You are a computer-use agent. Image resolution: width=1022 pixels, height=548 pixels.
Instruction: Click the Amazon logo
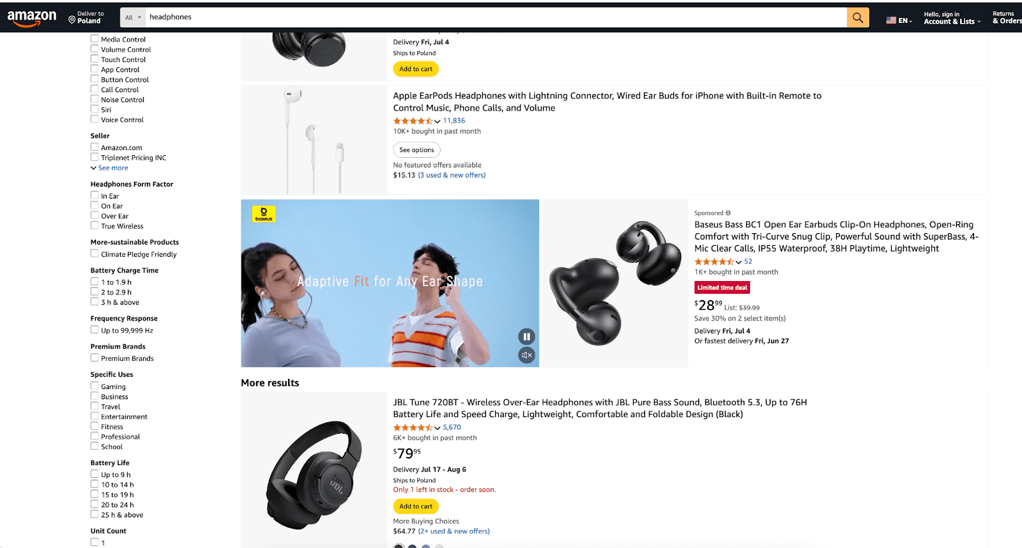point(30,17)
